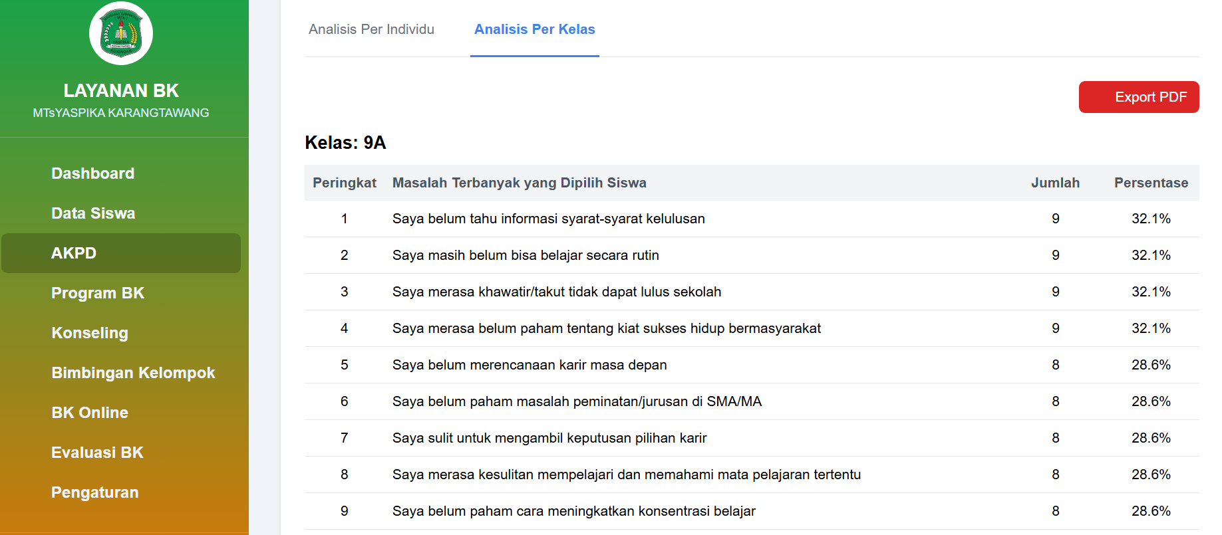Navigate to Konseling page
Image resolution: width=1222 pixels, height=535 pixels.
pyautogui.click(x=90, y=333)
